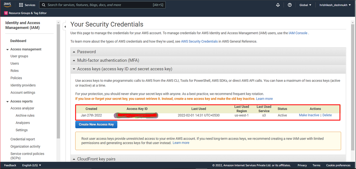356x169 pixels.
Task: Open the AWS home logo
Action: [7, 5]
